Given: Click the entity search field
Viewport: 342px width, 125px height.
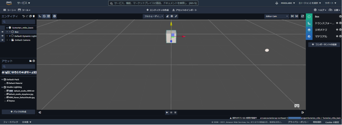Looking at the screenshot, I should [x=18, y=22].
